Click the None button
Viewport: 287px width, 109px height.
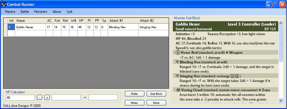point(156,103)
